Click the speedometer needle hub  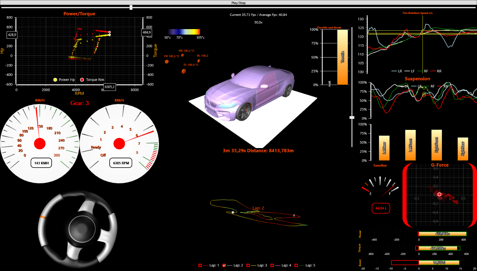point(39,144)
